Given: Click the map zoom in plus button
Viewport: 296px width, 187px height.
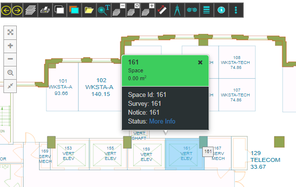Looking at the screenshot, I should (10, 46).
